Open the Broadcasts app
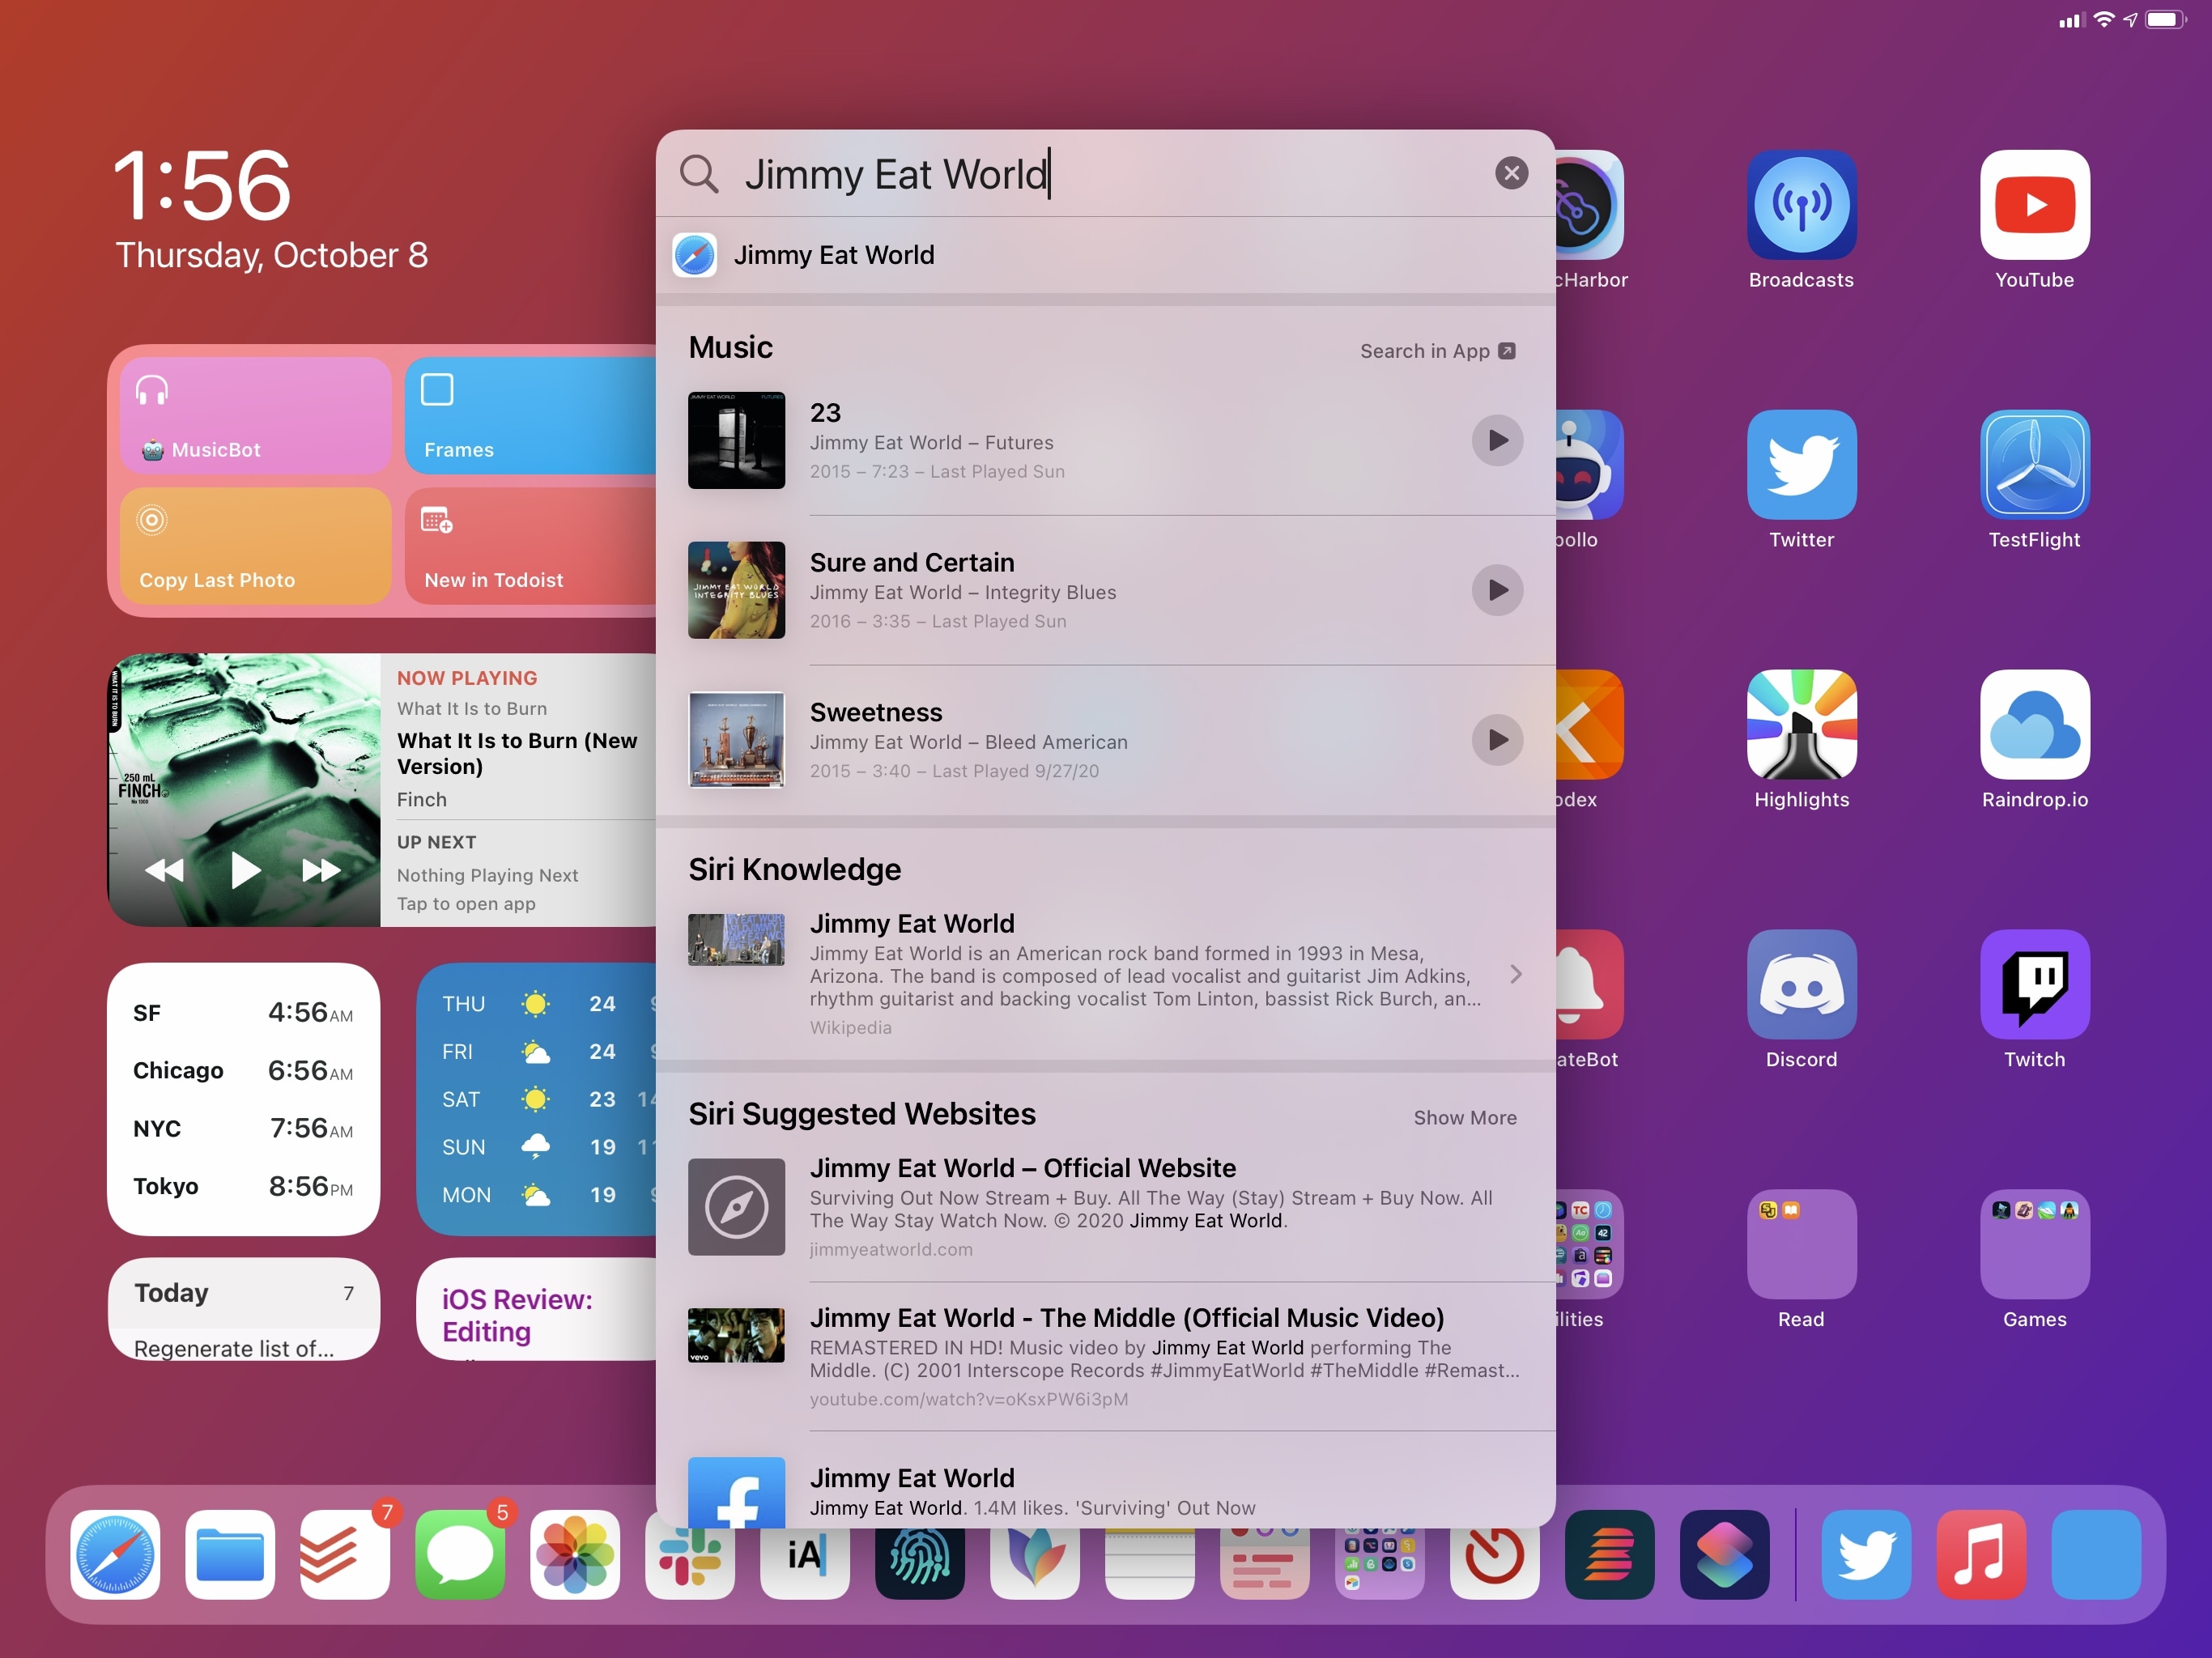This screenshot has height=1658, width=2212. click(x=1801, y=205)
